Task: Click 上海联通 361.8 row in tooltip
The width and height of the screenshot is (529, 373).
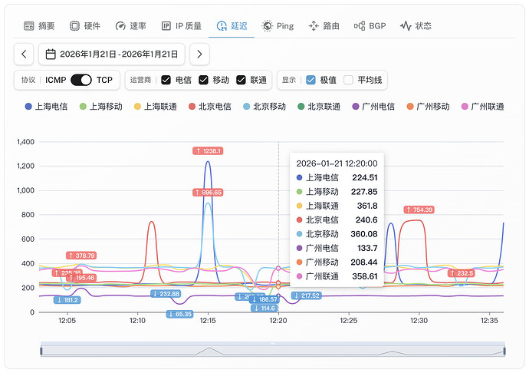Action: tap(337, 206)
